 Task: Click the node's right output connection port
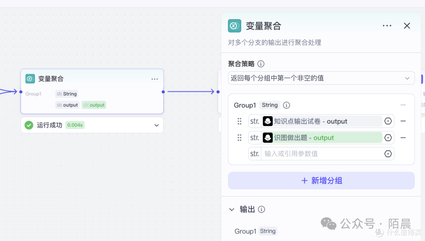(x=163, y=92)
